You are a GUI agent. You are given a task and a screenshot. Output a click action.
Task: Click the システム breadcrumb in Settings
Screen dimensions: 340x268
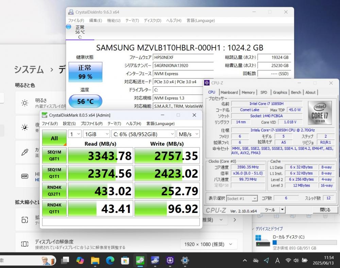point(29,70)
